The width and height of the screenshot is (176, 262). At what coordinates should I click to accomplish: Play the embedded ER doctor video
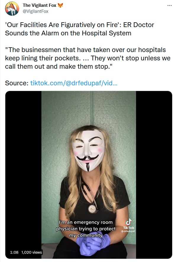click(88, 175)
